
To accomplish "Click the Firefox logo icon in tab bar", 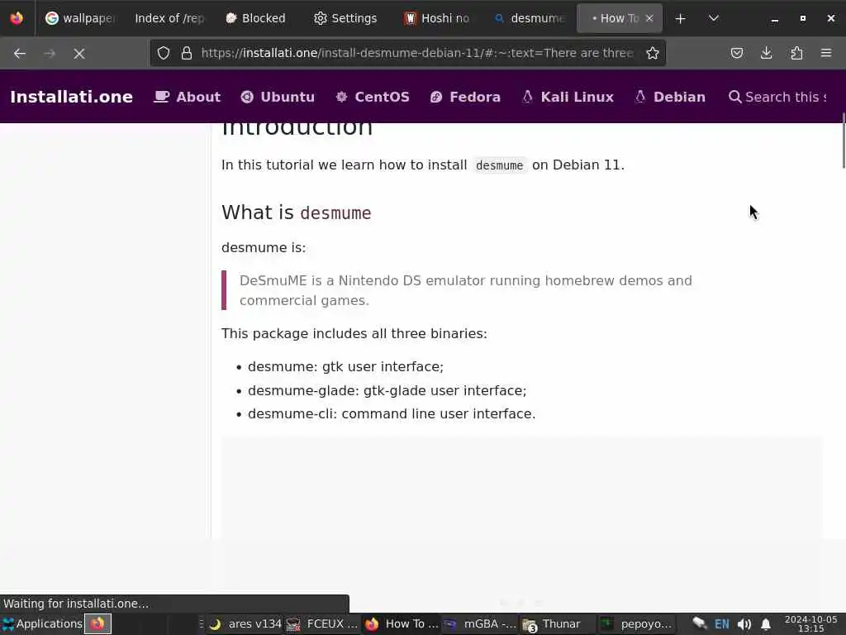I will [17, 18].
